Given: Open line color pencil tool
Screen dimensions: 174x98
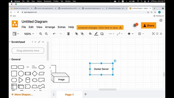Looking at the screenshot, I should (x=96, y=34).
